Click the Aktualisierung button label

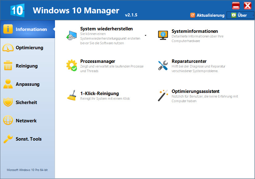pos(211,15)
